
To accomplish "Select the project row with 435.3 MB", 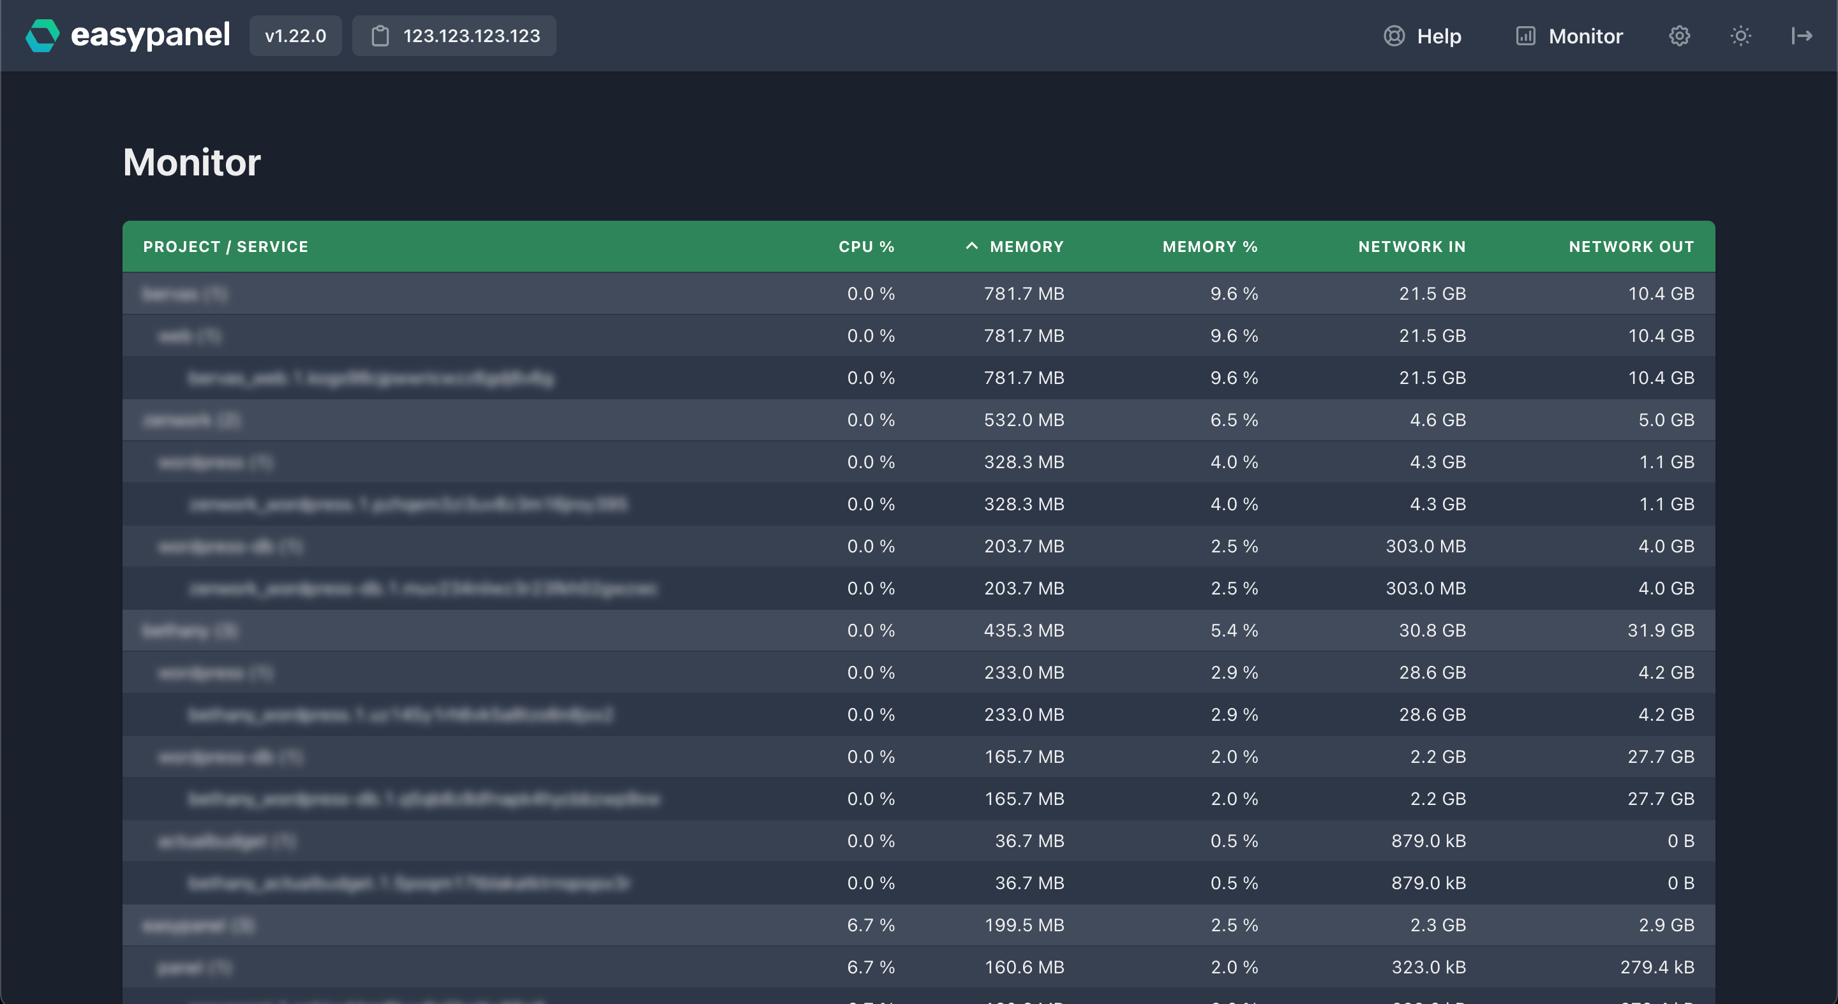I will [x=919, y=630].
